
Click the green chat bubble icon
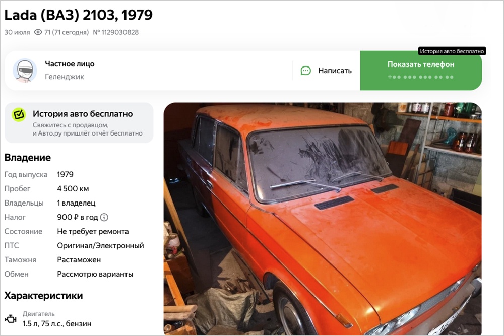pyautogui.click(x=306, y=71)
